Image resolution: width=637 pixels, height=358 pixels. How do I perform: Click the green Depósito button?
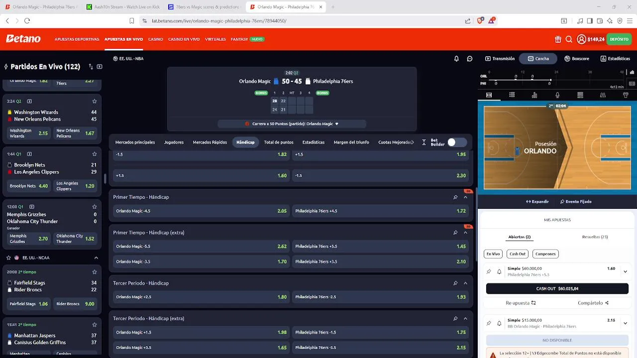click(x=619, y=39)
